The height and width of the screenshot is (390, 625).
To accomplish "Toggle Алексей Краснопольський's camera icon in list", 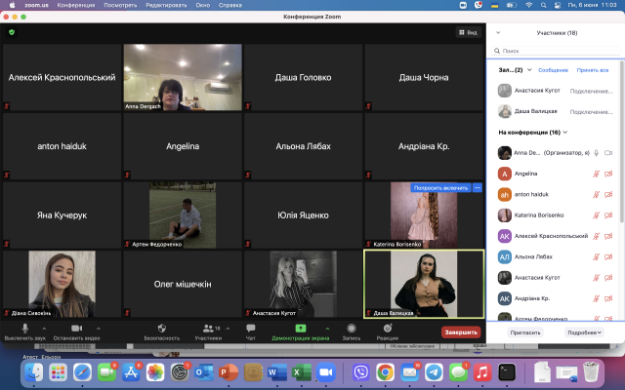I will pos(608,236).
